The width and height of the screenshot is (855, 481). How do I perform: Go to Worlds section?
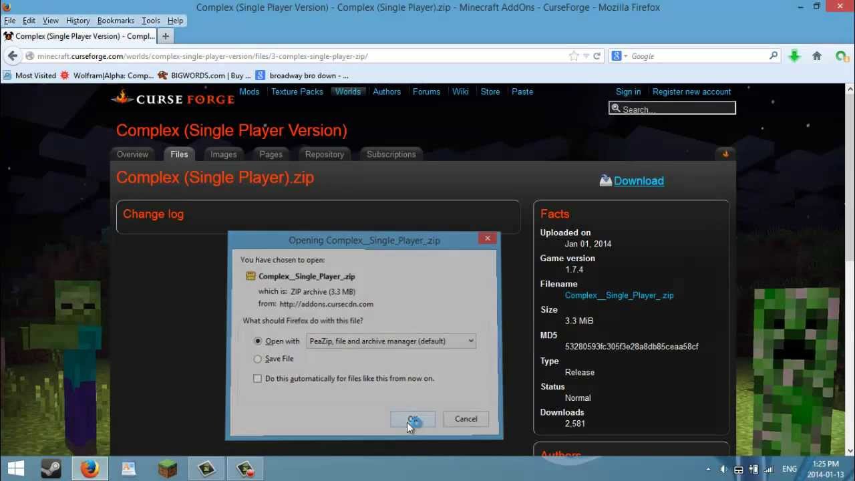coord(348,92)
